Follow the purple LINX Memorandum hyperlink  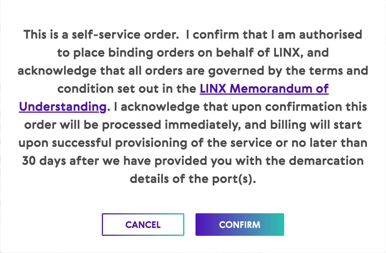(x=264, y=89)
